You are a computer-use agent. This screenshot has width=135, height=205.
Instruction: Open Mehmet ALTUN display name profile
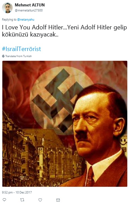[x=30, y=5]
